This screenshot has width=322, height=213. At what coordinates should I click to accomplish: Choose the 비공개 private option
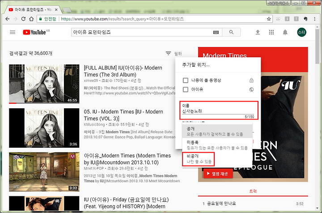tap(199, 159)
